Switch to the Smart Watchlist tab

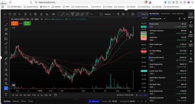[x=178, y=13]
